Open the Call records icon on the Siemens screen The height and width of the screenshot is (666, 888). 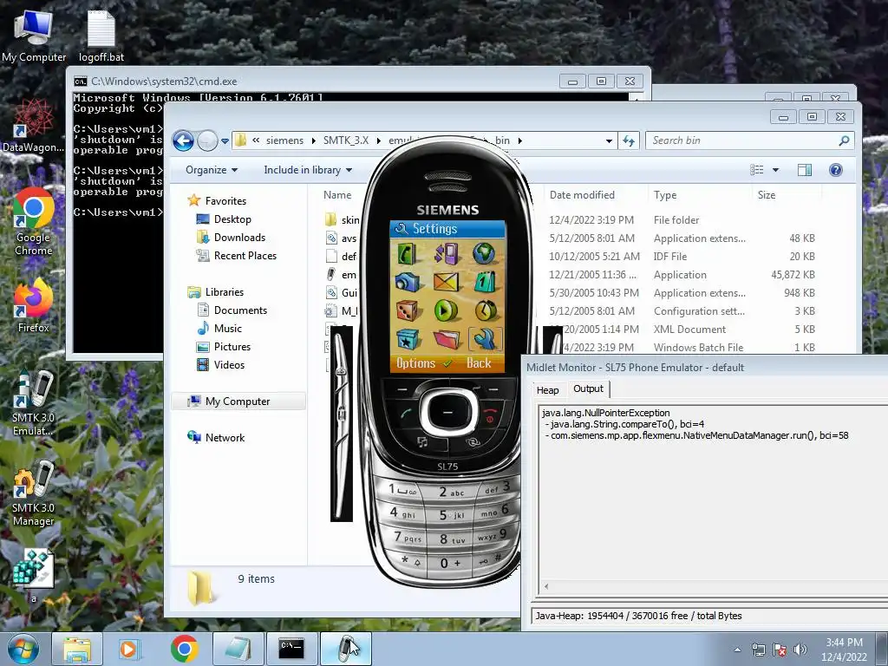pyautogui.click(x=447, y=254)
